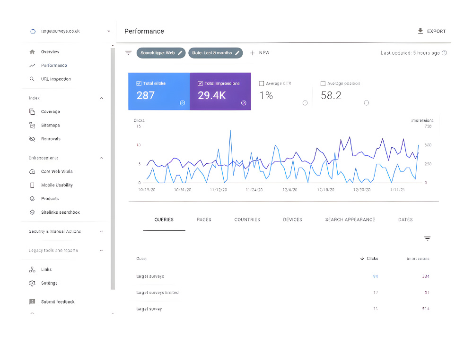
Task: Select the 'target surveys limited' query row
Action: (283, 293)
